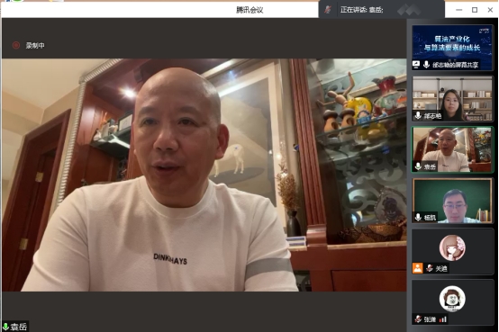
Task: Click the orange host badge icon on 关迪 tile
Action: [x=418, y=268]
